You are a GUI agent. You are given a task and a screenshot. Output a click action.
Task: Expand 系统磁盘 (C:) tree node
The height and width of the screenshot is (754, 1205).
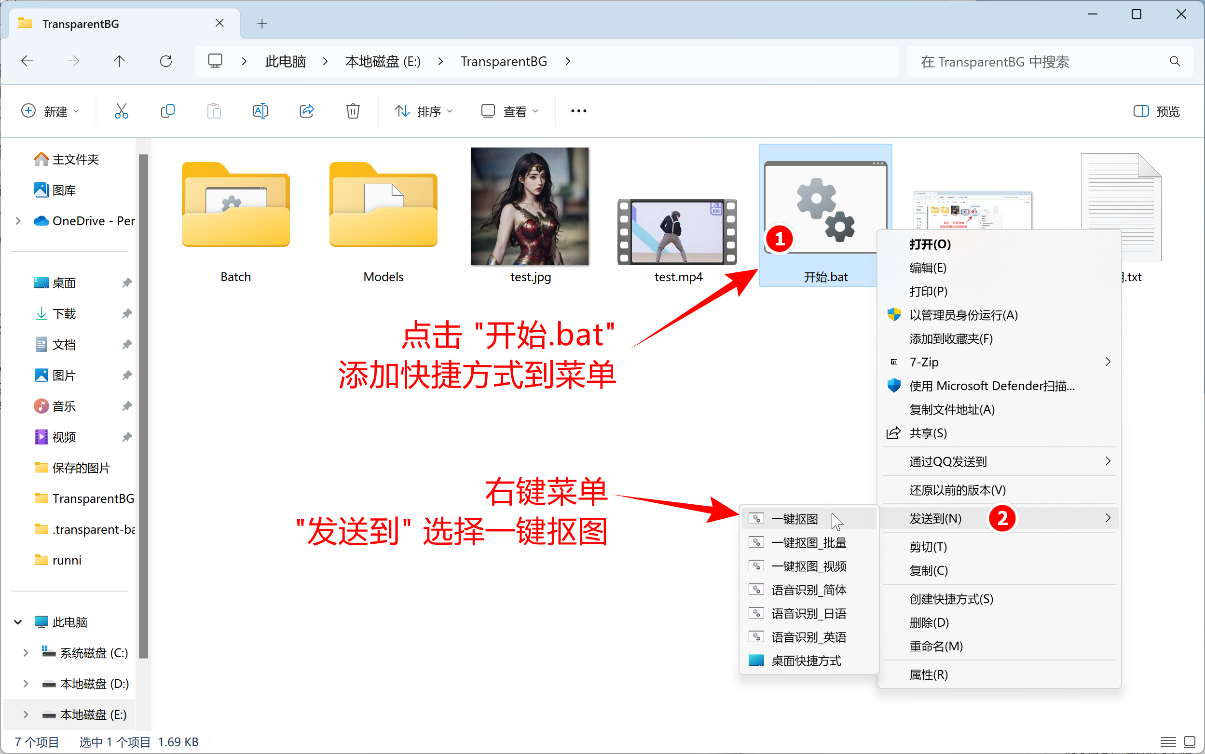(26, 653)
